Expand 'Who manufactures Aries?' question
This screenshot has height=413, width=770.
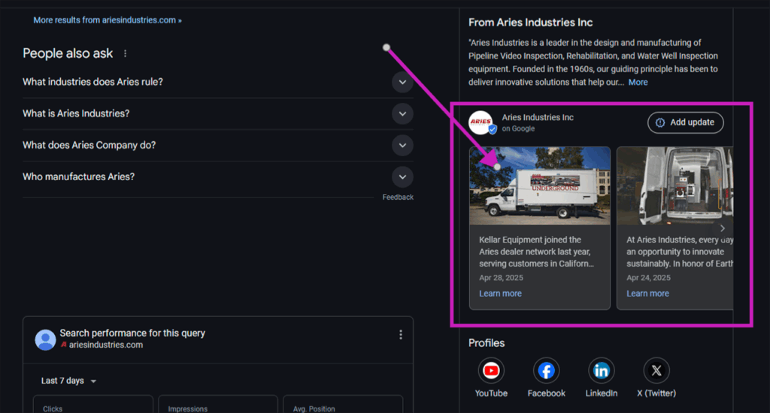(402, 177)
